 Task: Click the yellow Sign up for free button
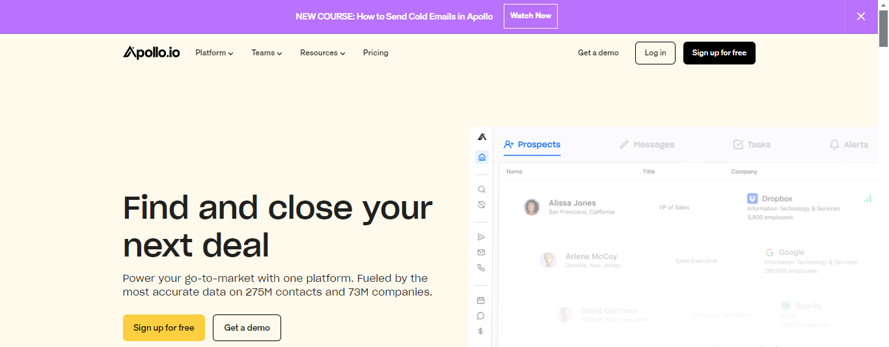click(x=164, y=327)
